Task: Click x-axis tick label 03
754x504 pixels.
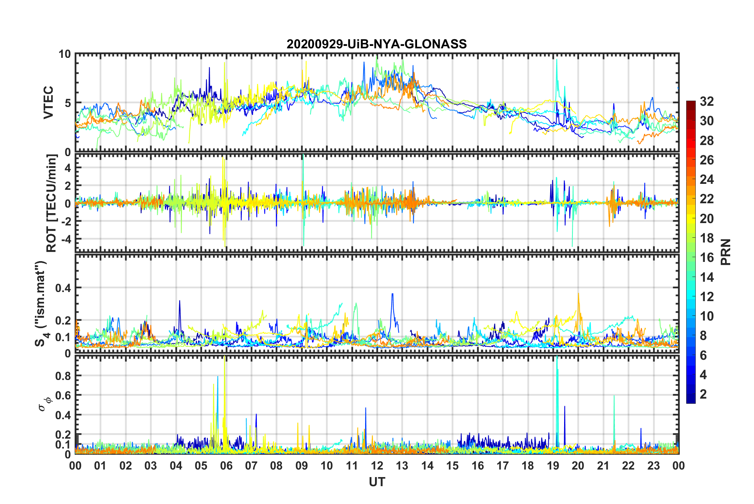Action: [151, 466]
